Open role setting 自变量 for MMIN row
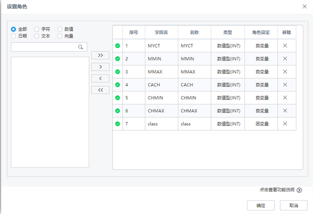 [262, 59]
